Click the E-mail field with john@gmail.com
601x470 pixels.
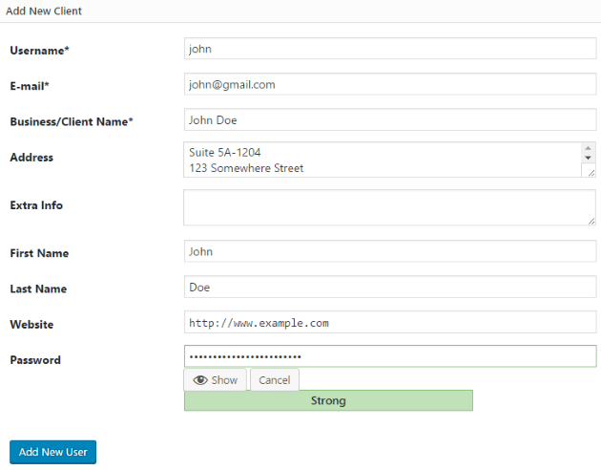pos(390,84)
